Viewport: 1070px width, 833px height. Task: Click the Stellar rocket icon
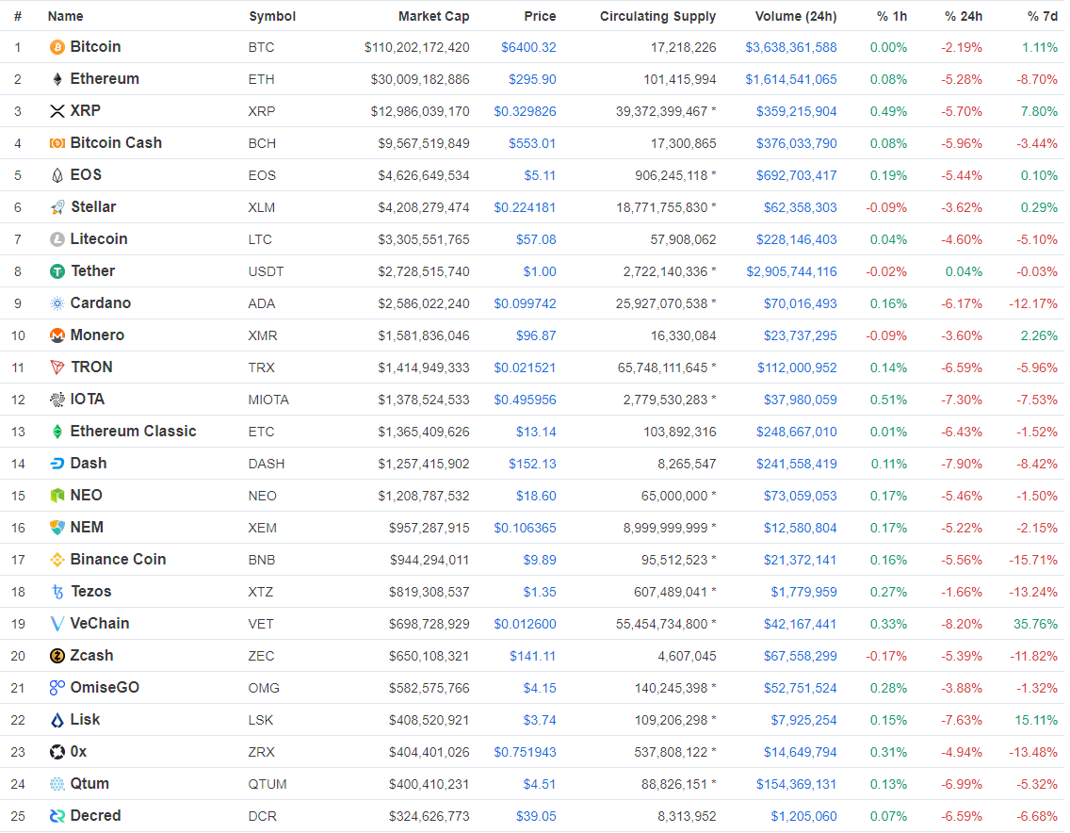tap(57, 207)
